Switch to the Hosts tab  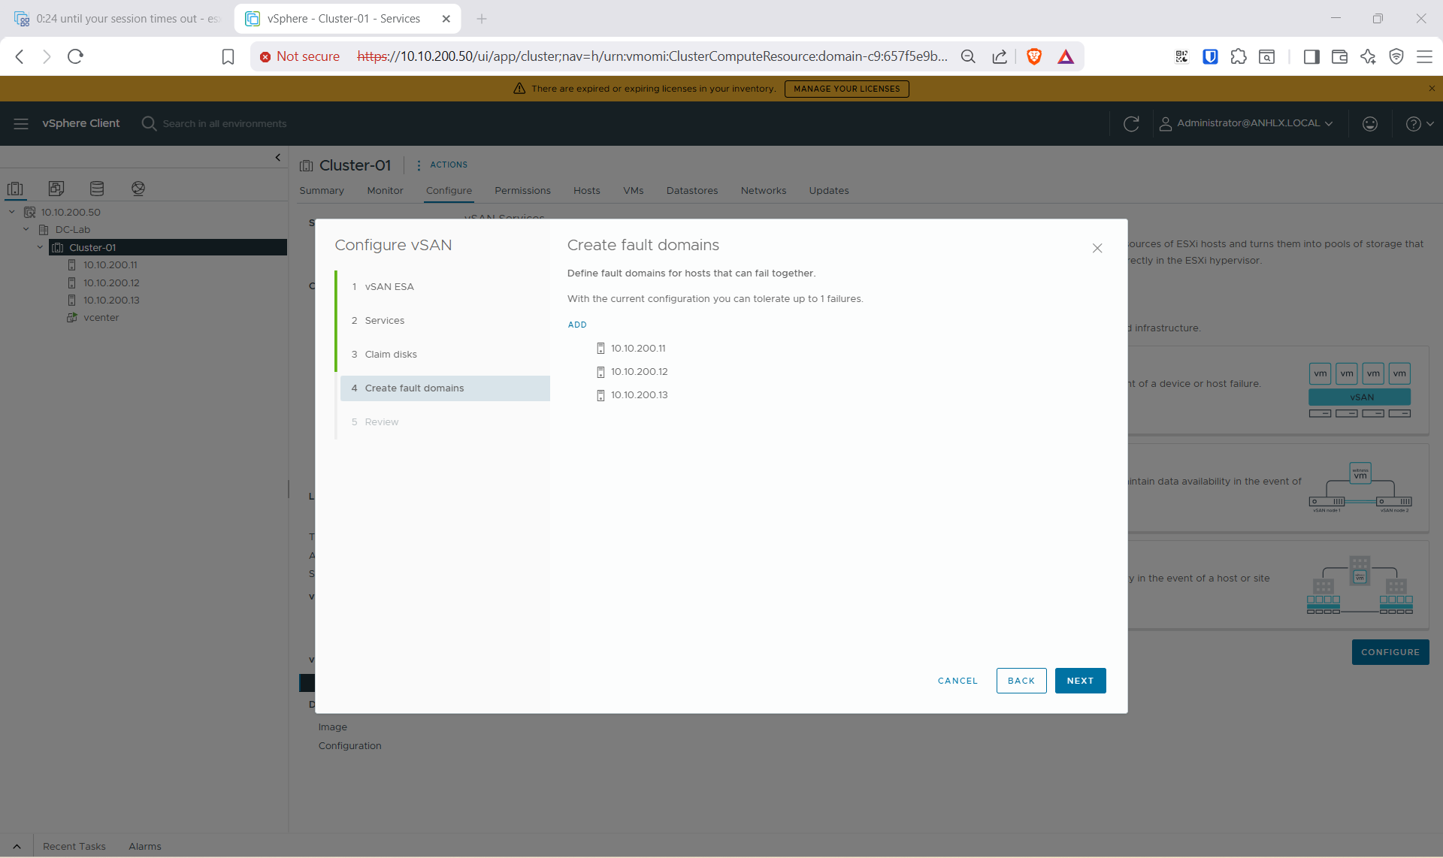click(587, 191)
